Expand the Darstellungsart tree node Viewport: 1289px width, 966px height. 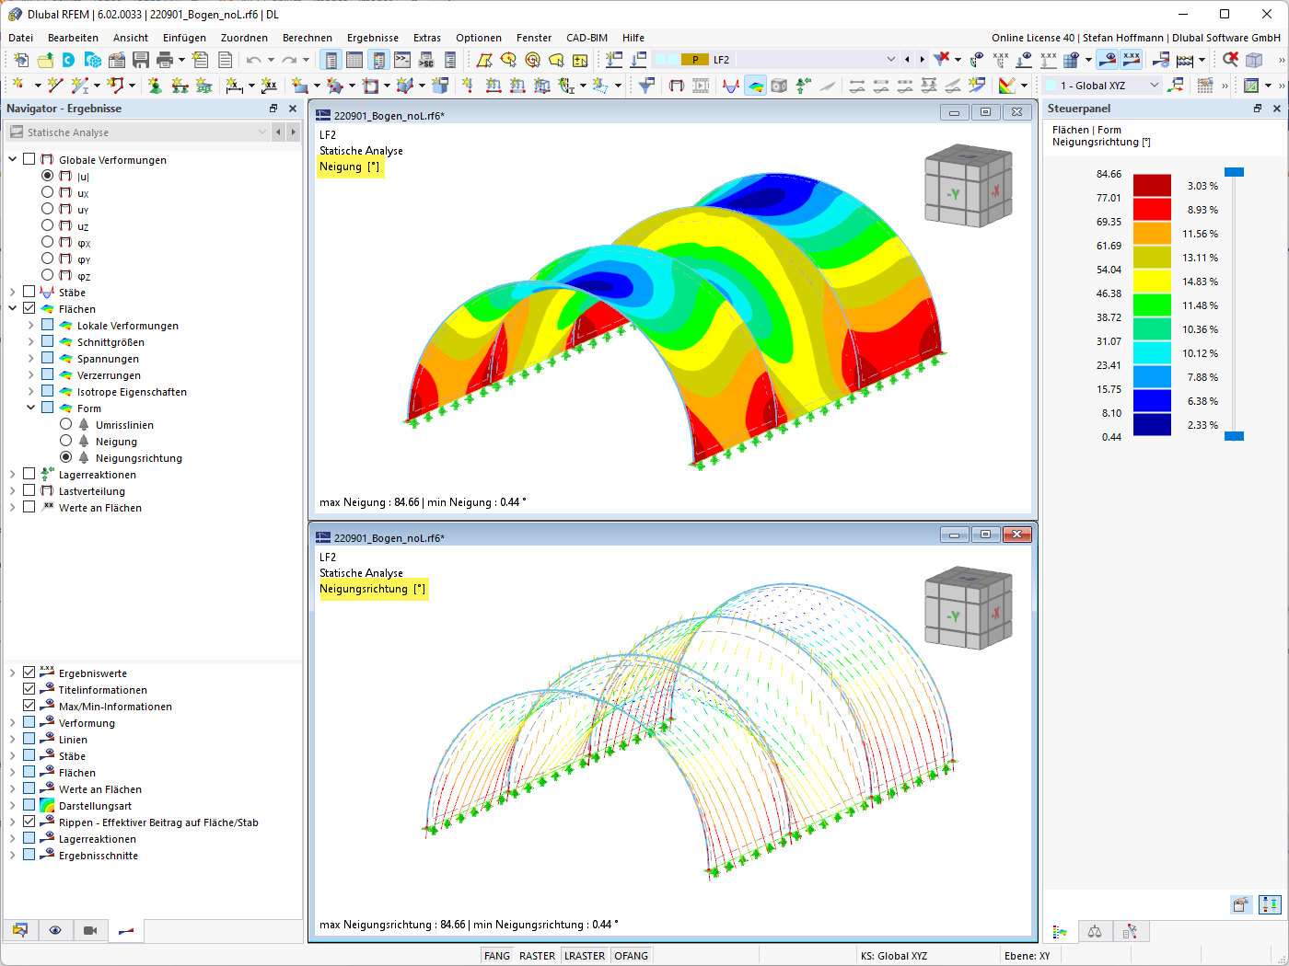(13, 805)
